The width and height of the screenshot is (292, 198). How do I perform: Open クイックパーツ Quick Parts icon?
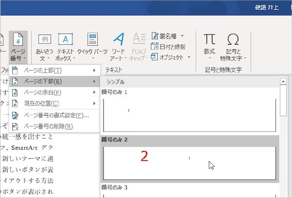tap(92, 39)
